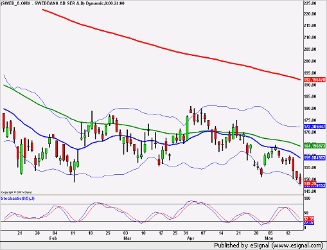The width and height of the screenshot is (327, 250).
Task: Click the 195.00 price axis label
Action: (310, 73)
